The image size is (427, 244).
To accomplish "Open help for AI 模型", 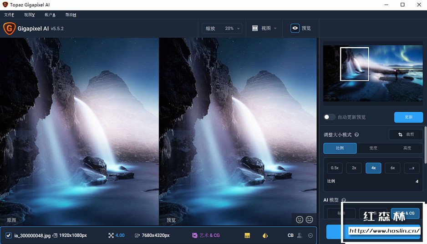I will 344,200.
